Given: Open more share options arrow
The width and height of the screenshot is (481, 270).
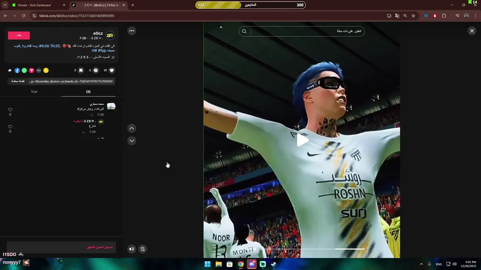Looking at the screenshot, I should (10, 70).
